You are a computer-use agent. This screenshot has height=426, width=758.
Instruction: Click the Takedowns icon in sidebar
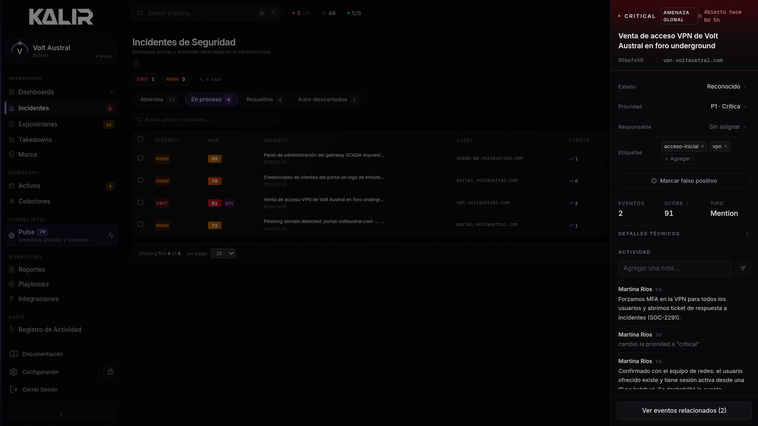coord(12,140)
